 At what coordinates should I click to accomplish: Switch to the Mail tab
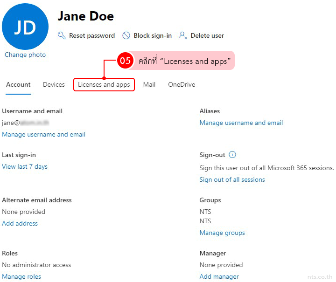tap(149, 84)
